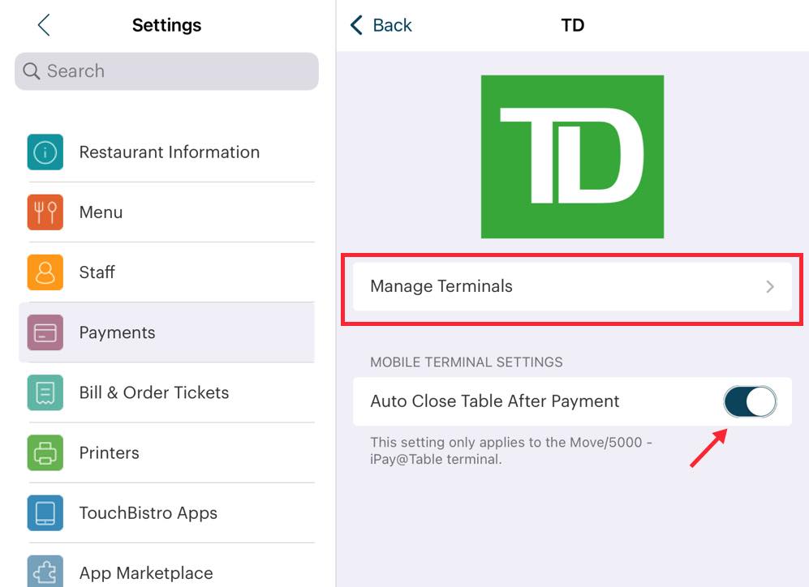Click the App Marketplace puzzle icon
The width and height of the screenshot is (809, 587).
(45, 572)
